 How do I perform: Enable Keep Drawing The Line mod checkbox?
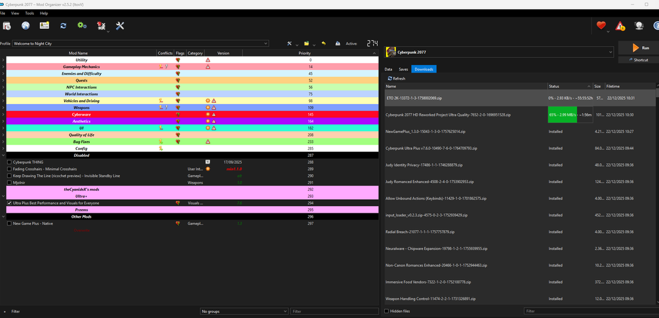pyautogui.click(x=9, y=176)
